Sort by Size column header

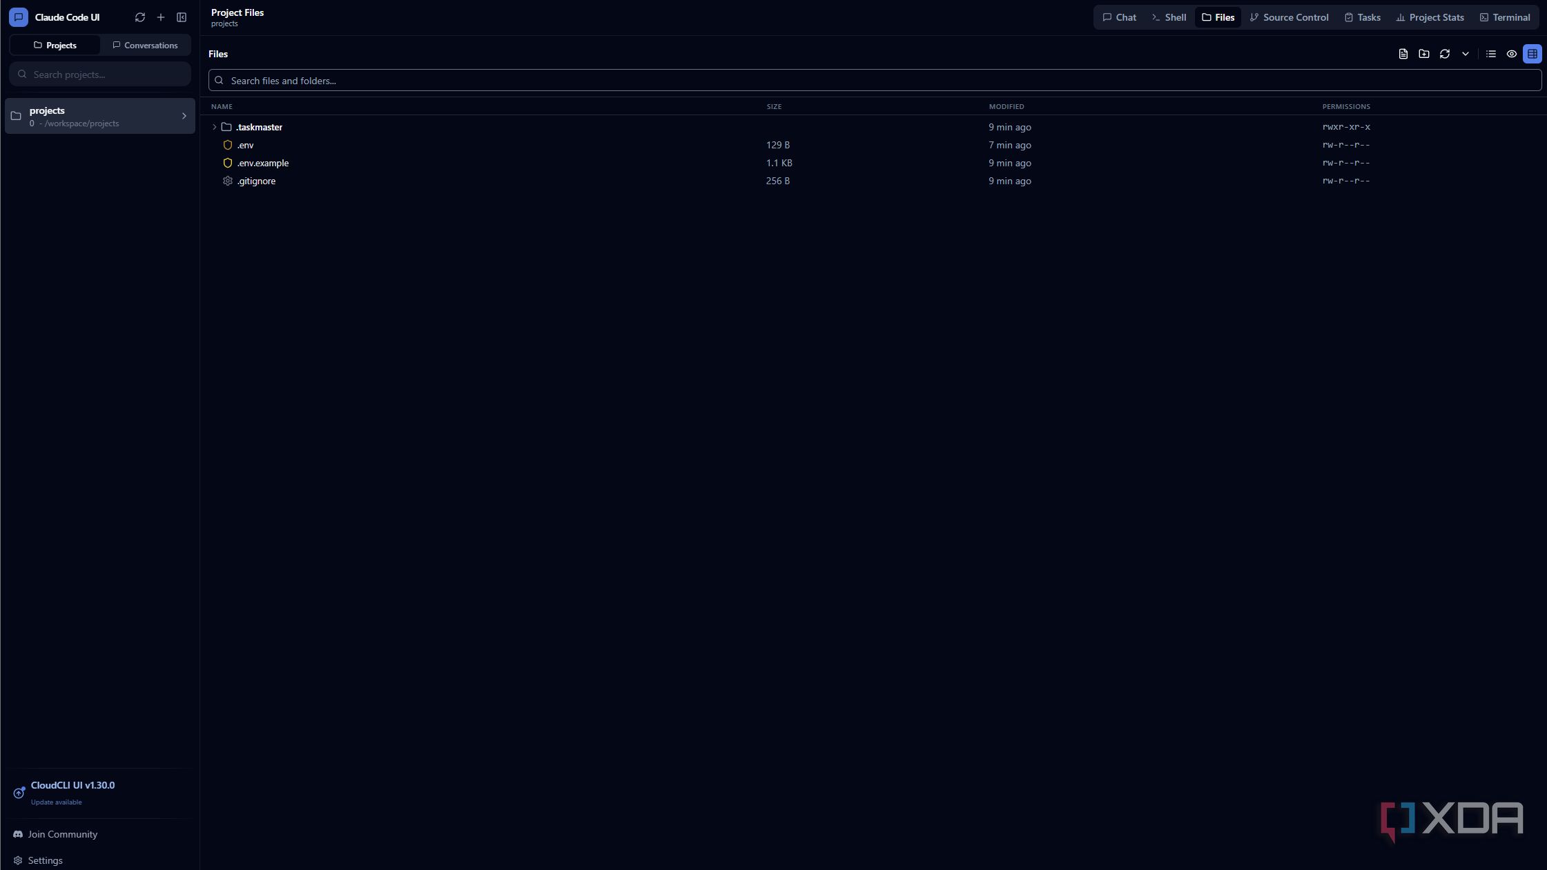pos(774,106)
